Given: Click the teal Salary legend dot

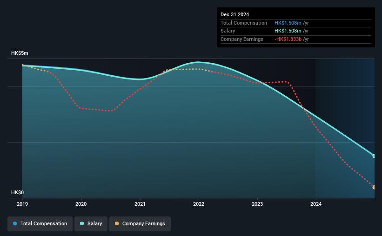Looking at the screenshot, I should (x=82, y=223).
